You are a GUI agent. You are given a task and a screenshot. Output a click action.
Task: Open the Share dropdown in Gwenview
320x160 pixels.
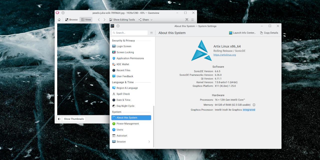point(145,20)
